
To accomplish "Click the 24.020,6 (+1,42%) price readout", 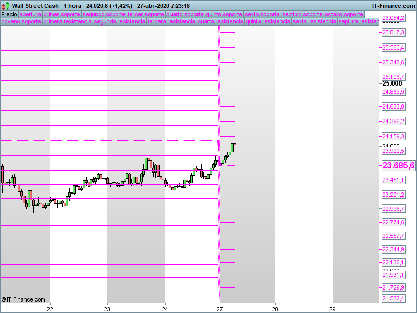I will tap(109, 6).
